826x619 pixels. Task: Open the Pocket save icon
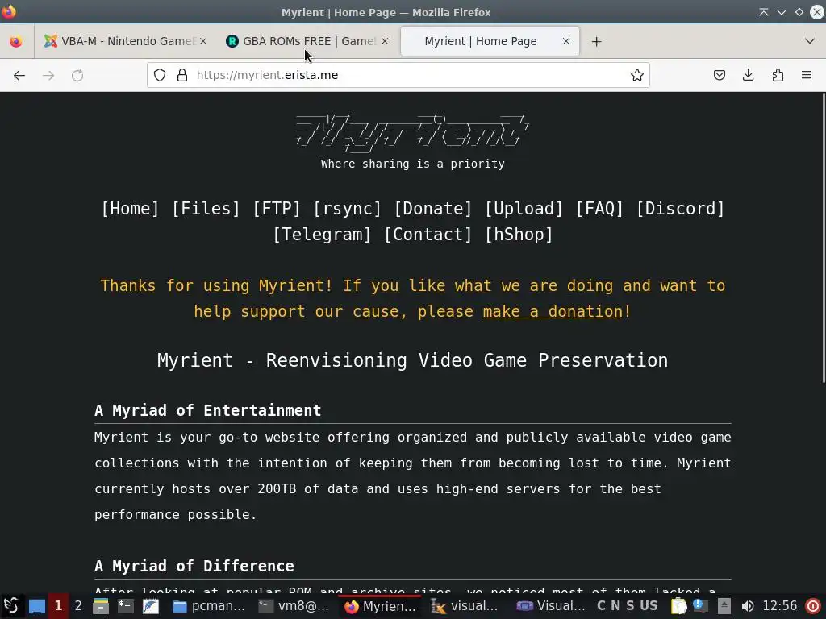coord(719,75)
